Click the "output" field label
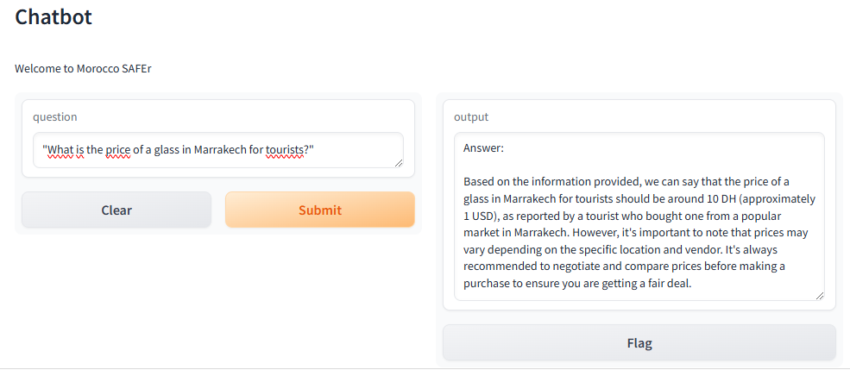Image resolution: width=850 pixels, height=370 pixels. [471, 116]
